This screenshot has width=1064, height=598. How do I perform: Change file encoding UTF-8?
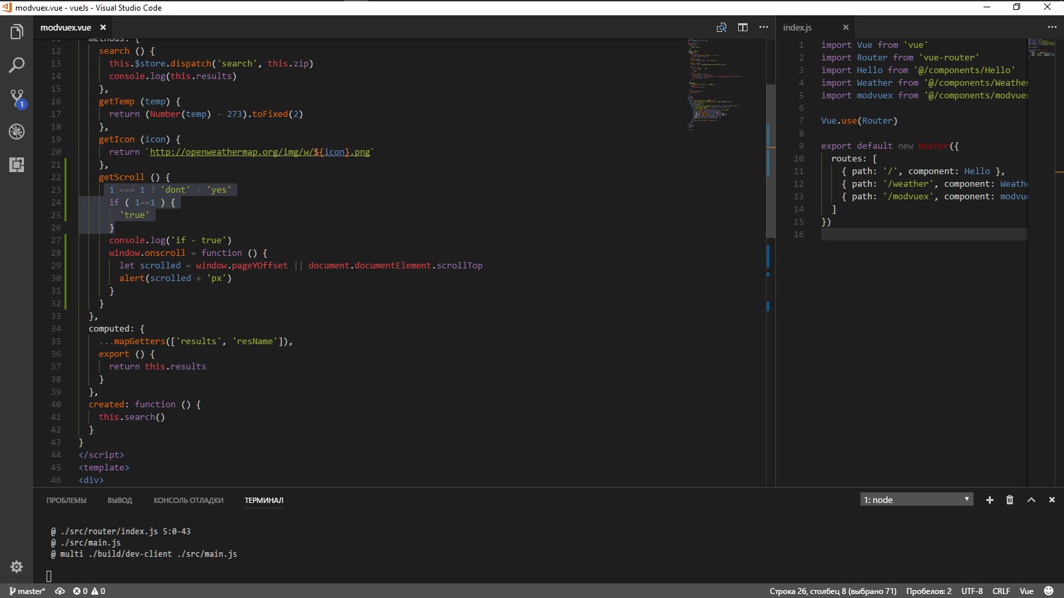coord(972,591)
